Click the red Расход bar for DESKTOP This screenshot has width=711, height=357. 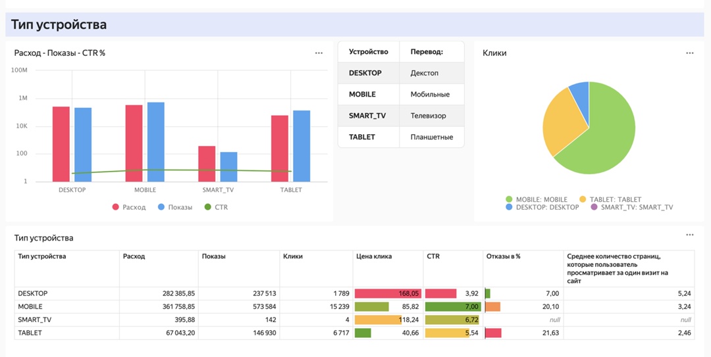(61, 143)
